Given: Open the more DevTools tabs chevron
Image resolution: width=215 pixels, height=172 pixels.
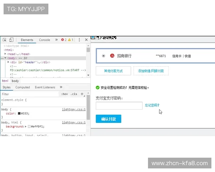Looking at the screenshot, I should tap(56, 40).
